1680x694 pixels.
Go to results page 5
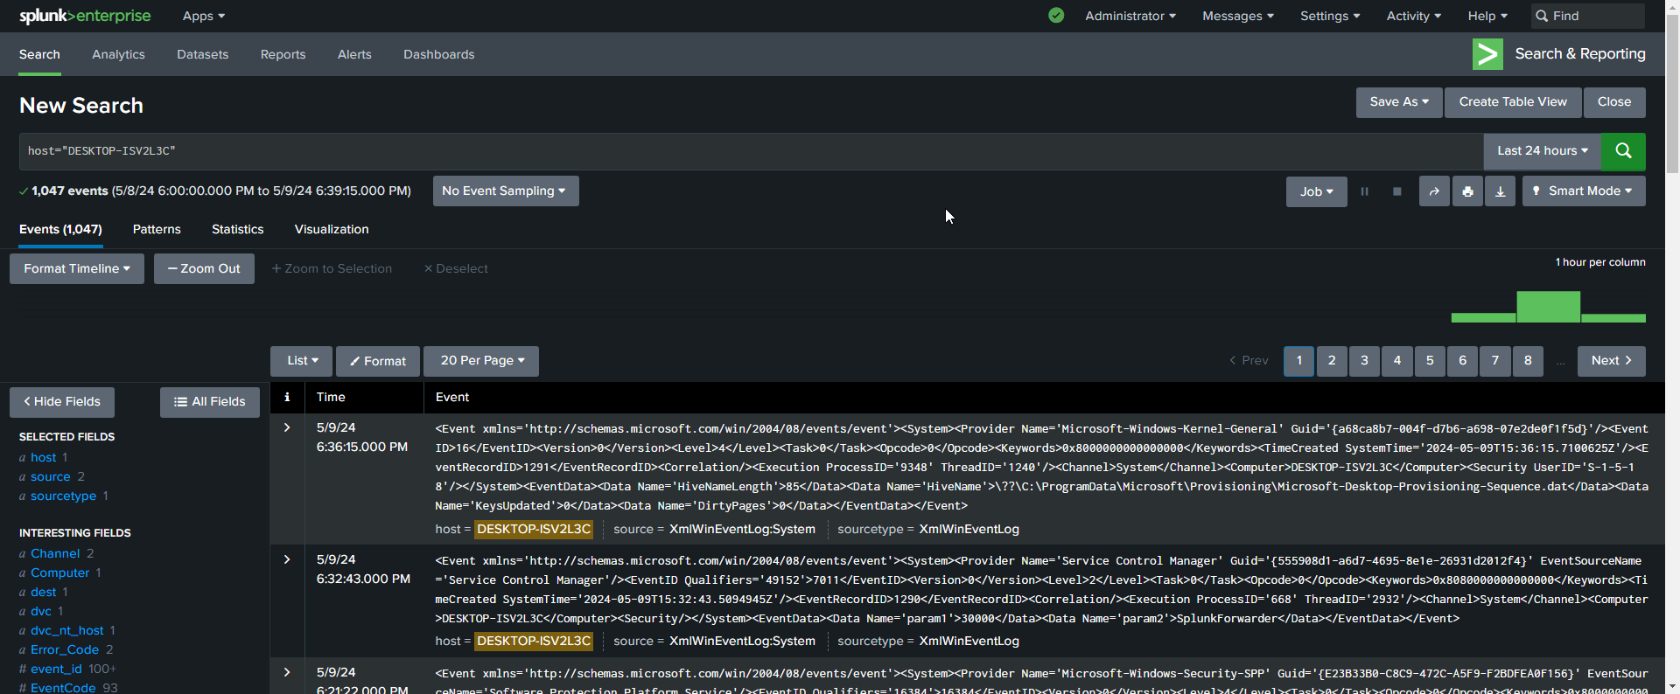[1430, 361]
